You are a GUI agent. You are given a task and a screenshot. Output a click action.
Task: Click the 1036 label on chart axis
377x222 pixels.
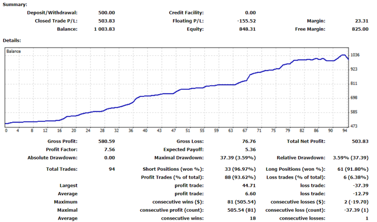(x=355, y=55)
